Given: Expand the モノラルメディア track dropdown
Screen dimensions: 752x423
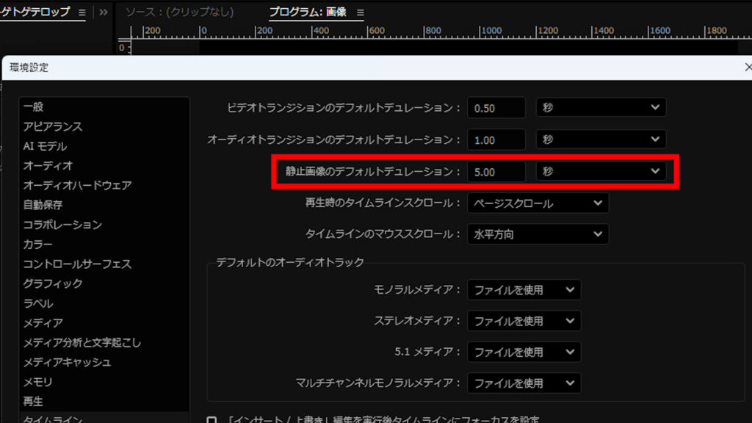Looking at the screenshot, I should point(524,290).
